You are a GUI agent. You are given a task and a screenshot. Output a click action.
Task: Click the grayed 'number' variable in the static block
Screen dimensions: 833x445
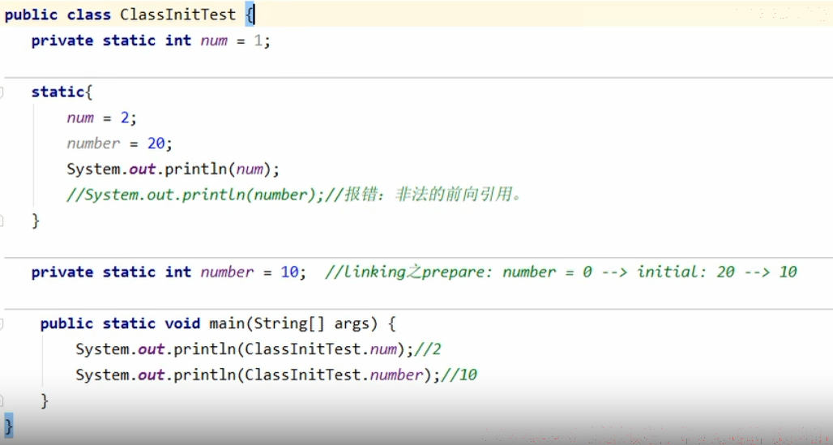(93, 143)
